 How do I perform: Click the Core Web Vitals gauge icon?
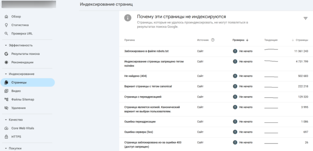click(x=6, y=128)
